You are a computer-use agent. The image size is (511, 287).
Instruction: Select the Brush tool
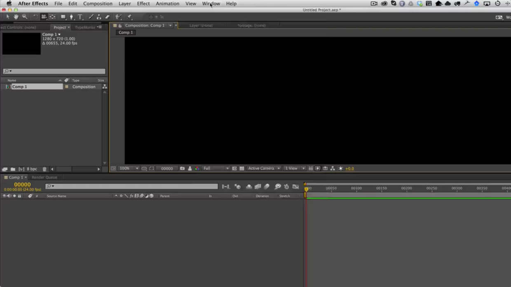click(91, 17)
